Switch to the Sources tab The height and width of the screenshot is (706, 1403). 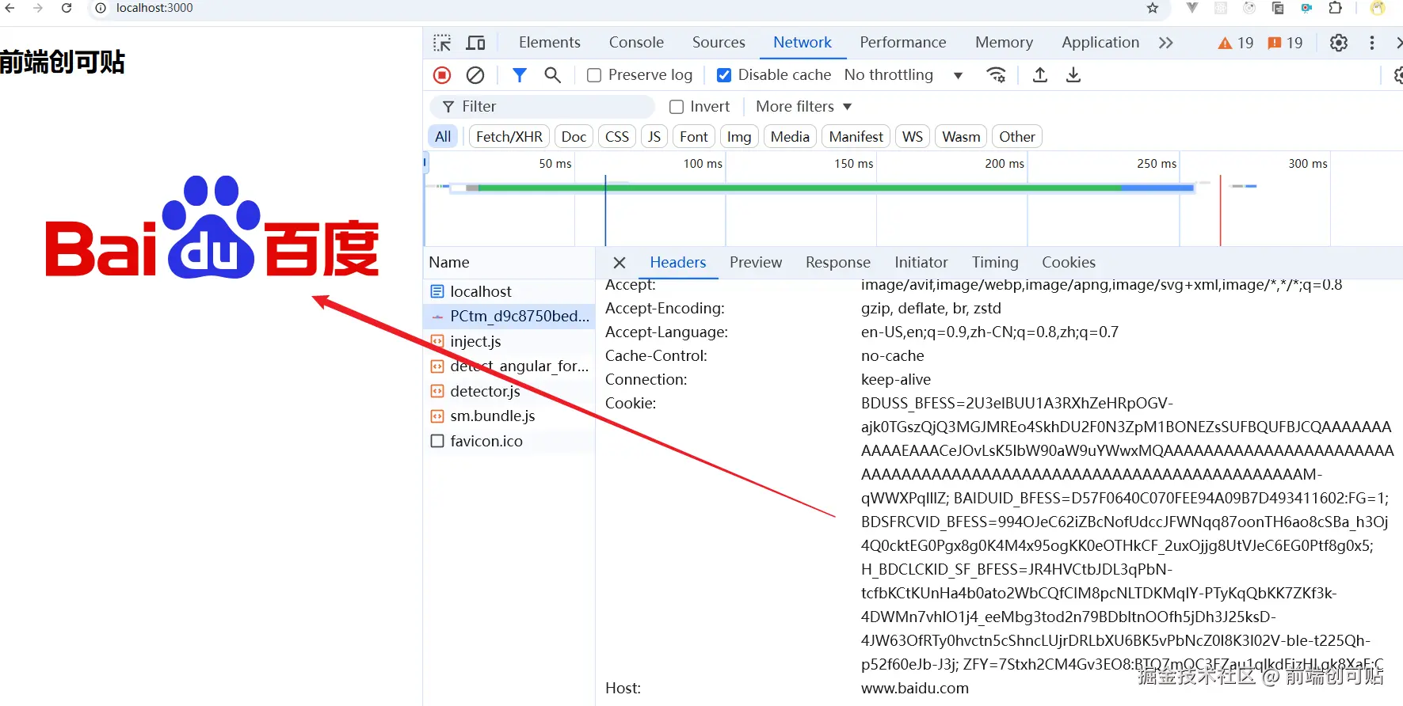[719, 43]
